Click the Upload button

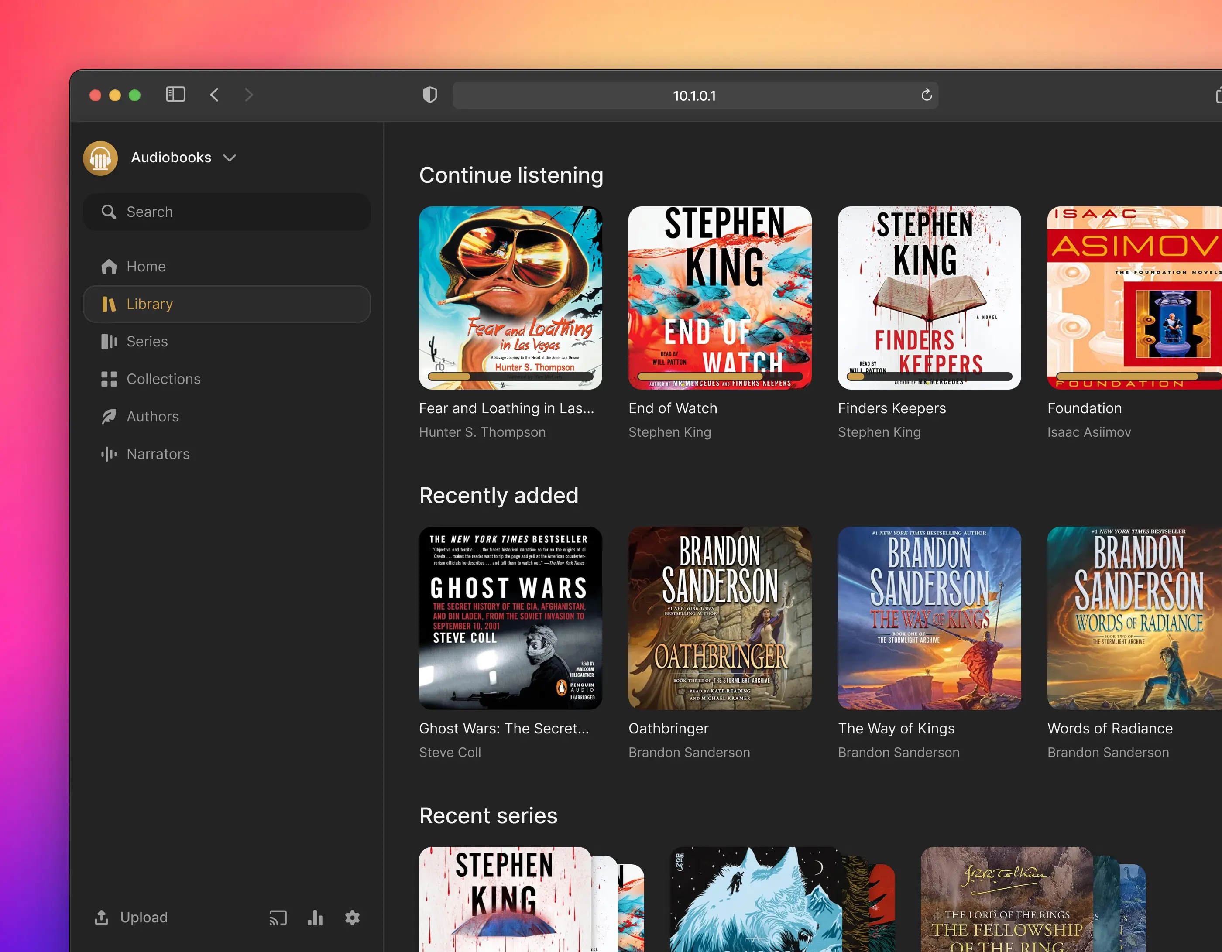click(x=131, y=918)
